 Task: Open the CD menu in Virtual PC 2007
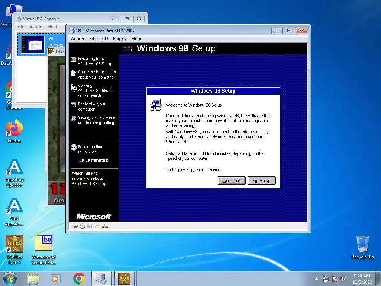click(105, 39)
